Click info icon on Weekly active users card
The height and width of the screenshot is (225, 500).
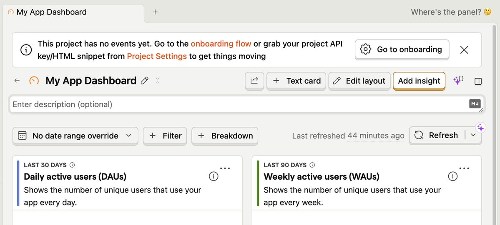coord(452,176)
